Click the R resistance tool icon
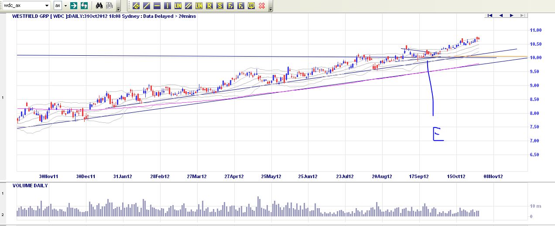 [x=209, y=6]
